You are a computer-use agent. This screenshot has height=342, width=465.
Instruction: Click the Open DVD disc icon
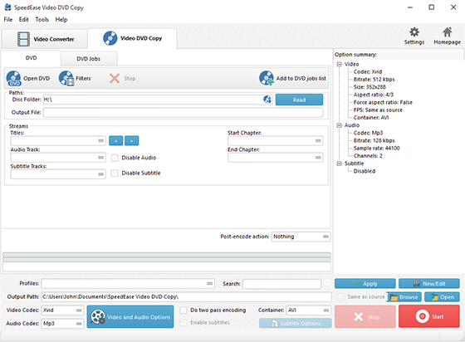pos(13,78)
